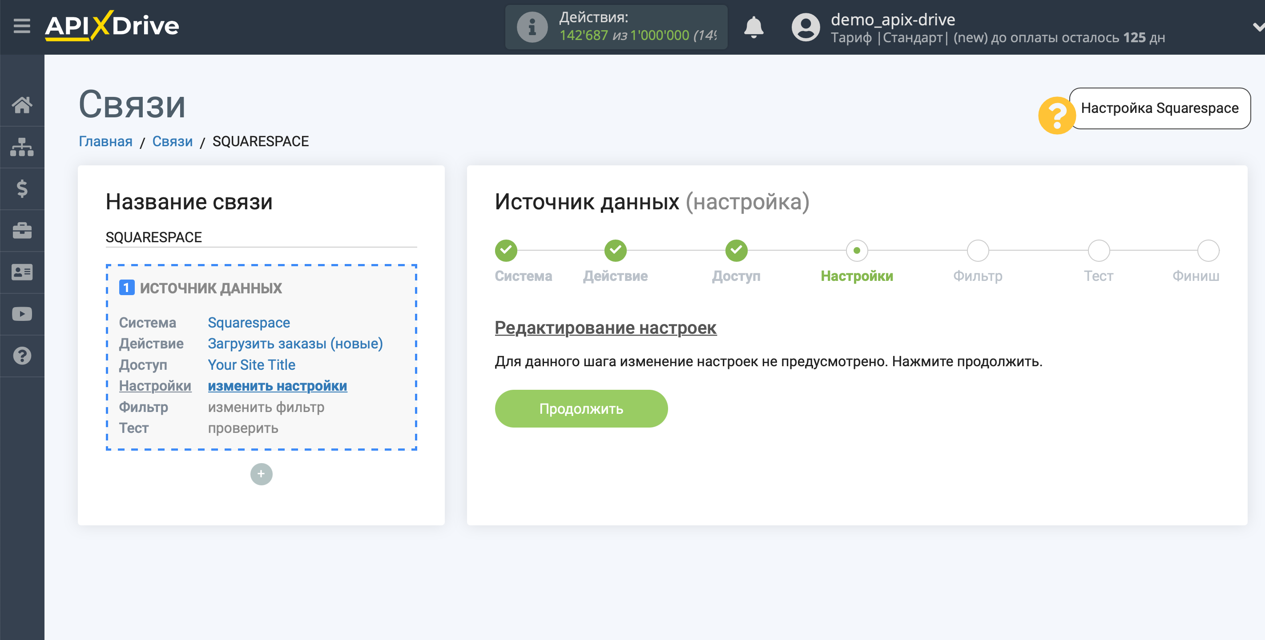
Task: Open the hamburger menu
Action: point(22,25)
